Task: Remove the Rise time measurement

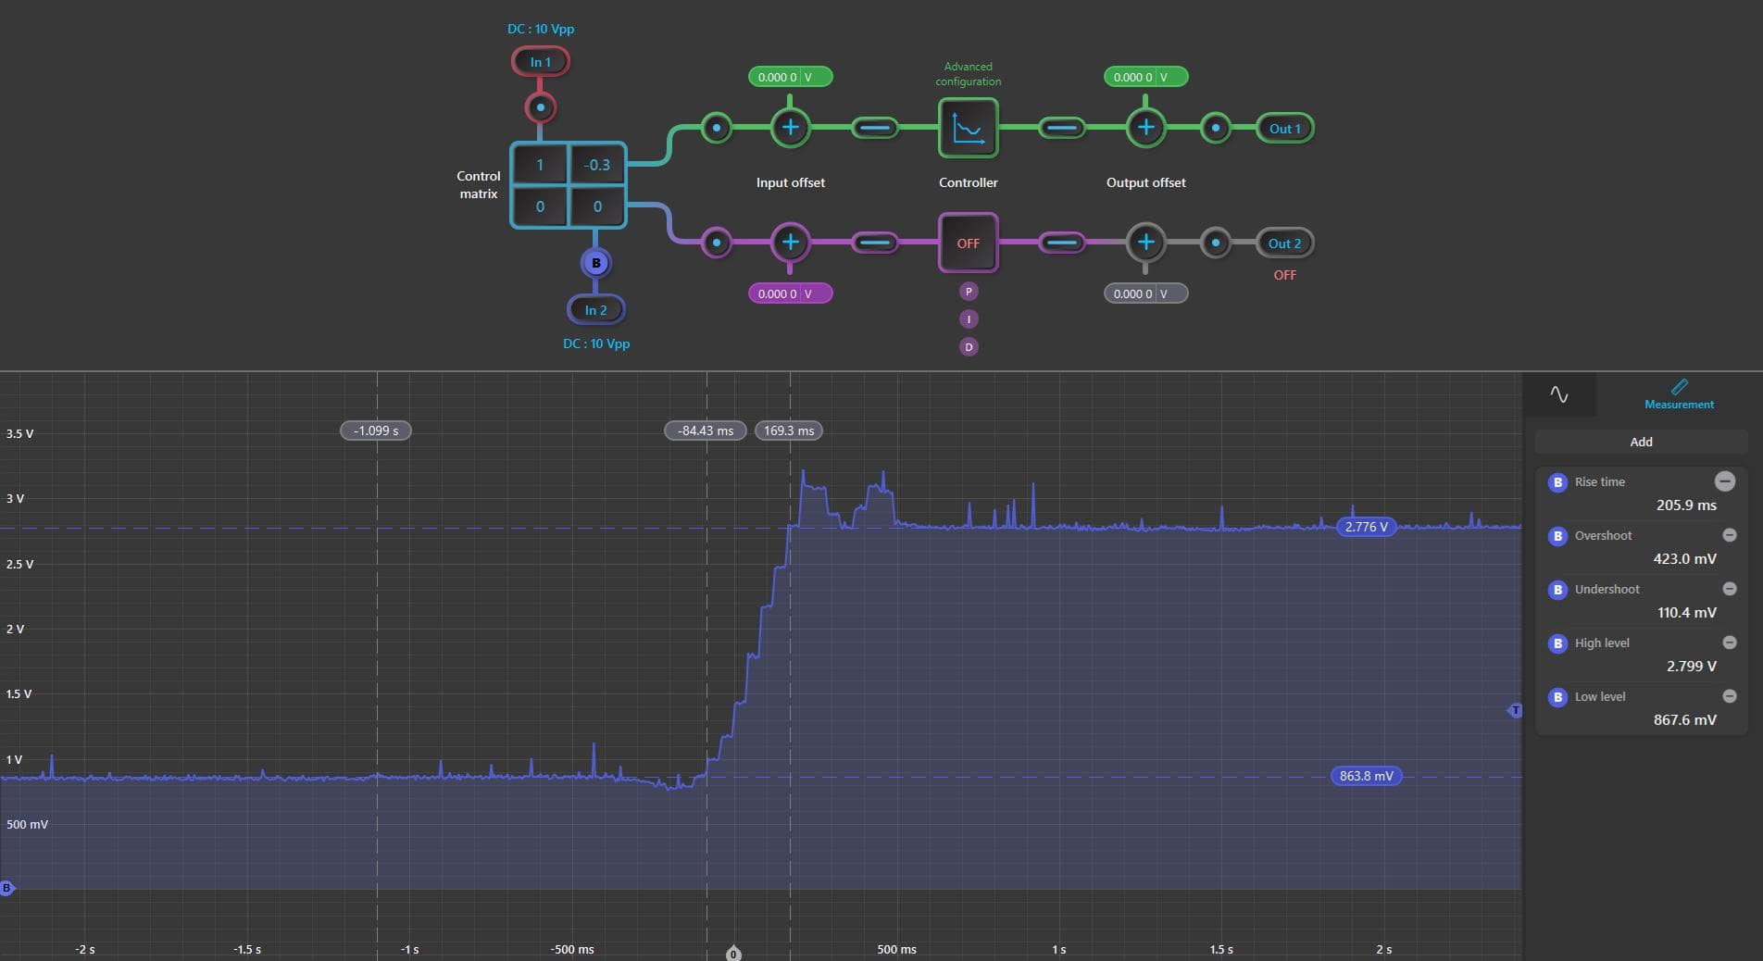Action: tap(1724, 481)
